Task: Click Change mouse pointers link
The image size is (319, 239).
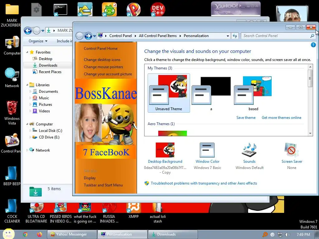Action: (x=103, y=67)
